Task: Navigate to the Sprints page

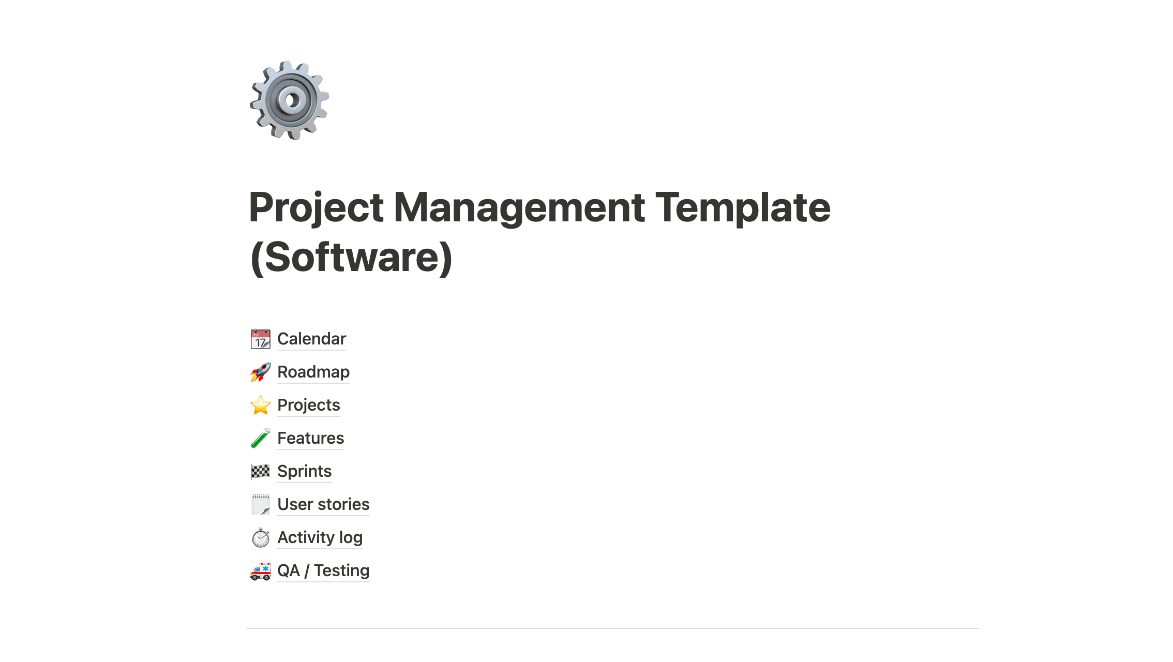Action: [x=304, y=472]
